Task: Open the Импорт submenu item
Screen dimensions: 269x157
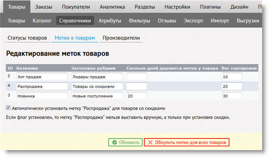Action: pyautogui.click(x=220, y=21)
